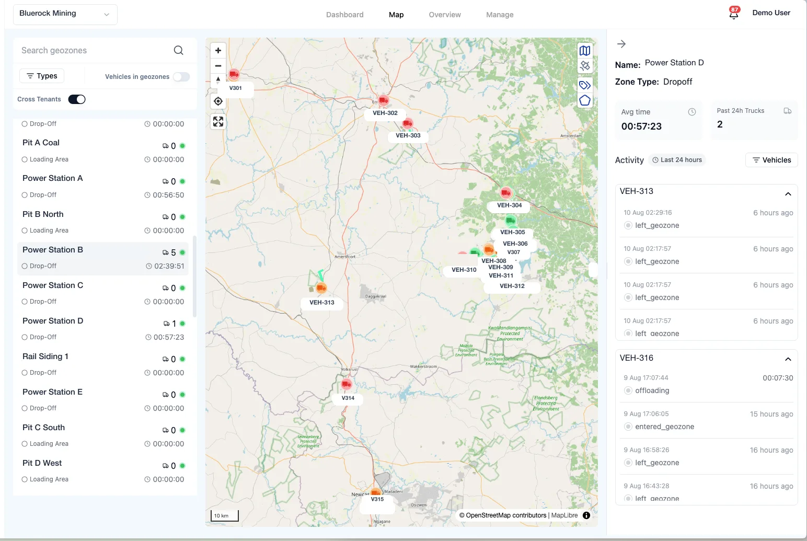Change the Last 24 hours range

677,160
